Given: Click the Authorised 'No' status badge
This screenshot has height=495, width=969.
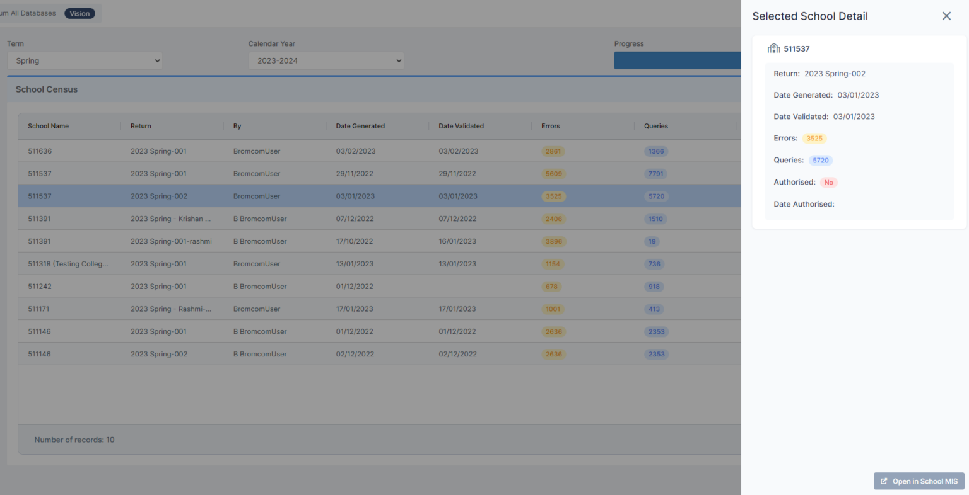Looking at the screenshot, I should coord(828,183).
